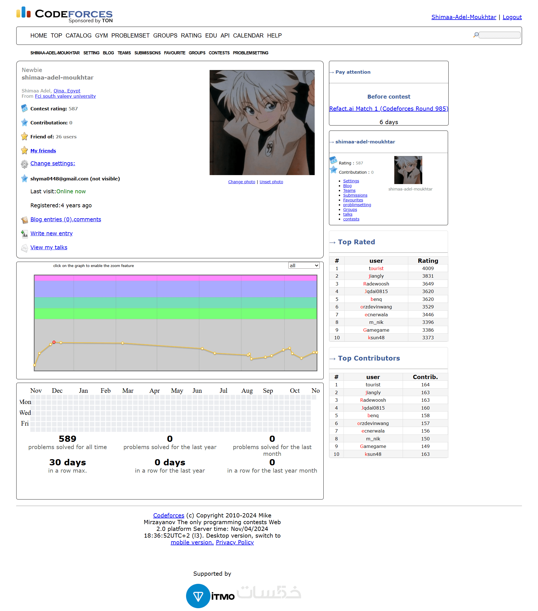Click the gear icon beside Change settings
The image size is (538, 611).
(x=24, y=164)
